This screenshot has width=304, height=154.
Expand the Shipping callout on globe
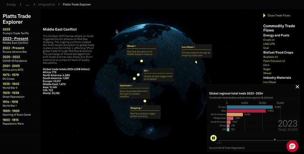point(136,108)
